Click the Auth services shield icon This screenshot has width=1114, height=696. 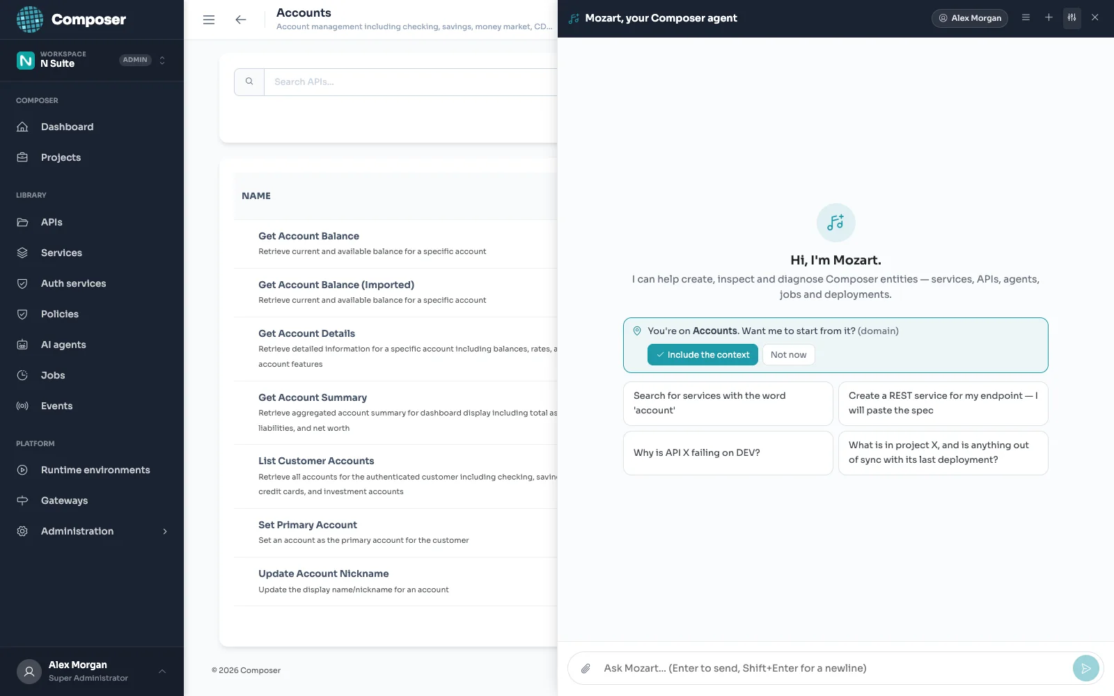[x=22, y=283]
